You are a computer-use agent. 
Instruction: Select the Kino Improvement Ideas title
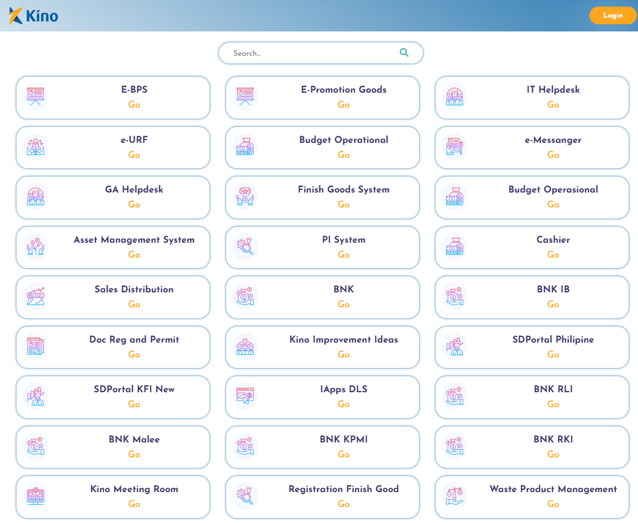coord(344,339)
